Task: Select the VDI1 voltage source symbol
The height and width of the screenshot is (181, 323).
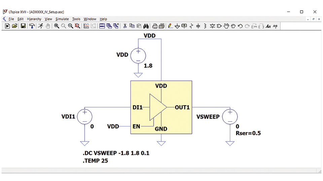Action: tap(85, 117)
